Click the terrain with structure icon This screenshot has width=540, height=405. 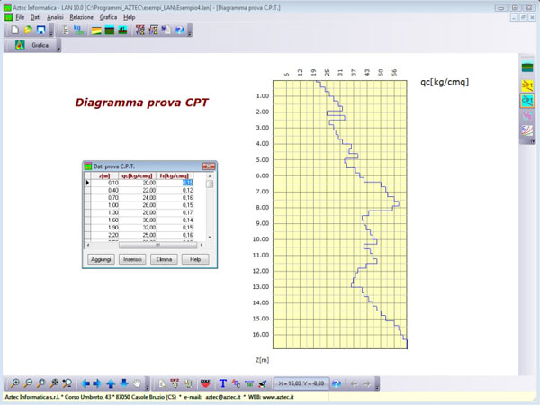click(x=122, y=31)
